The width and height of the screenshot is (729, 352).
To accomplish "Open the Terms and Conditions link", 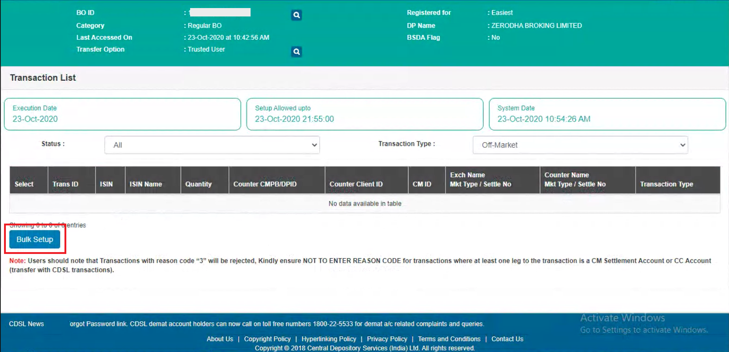I will pyautogui.click(x=449, y=339).
